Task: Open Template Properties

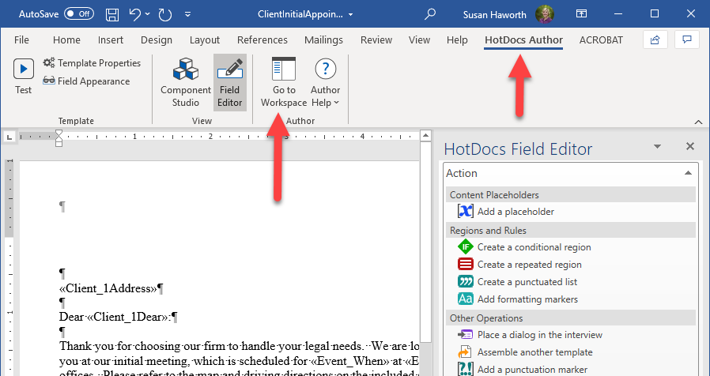Action: point(92,63)
